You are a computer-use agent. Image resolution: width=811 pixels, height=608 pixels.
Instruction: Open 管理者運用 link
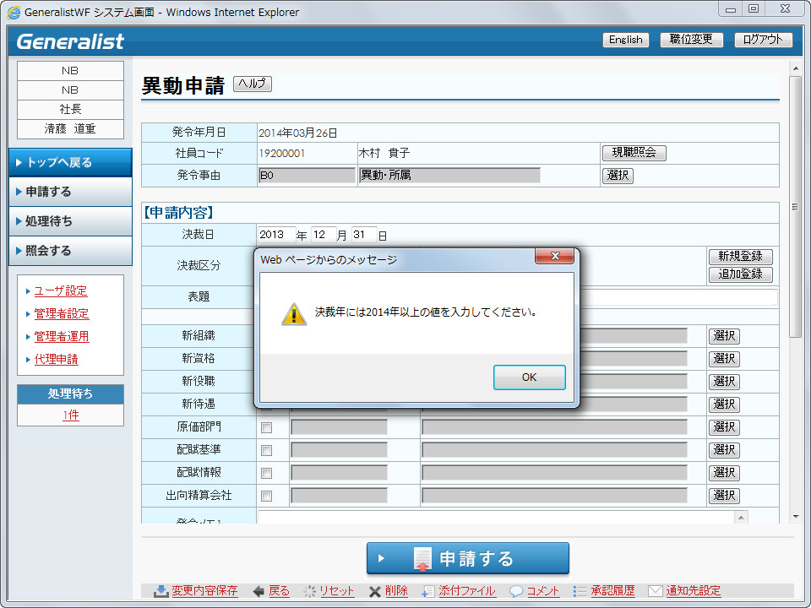click(62, 337)
